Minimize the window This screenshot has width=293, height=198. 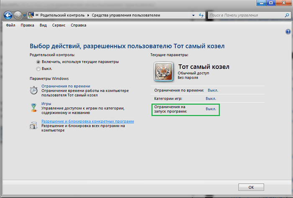262,3
